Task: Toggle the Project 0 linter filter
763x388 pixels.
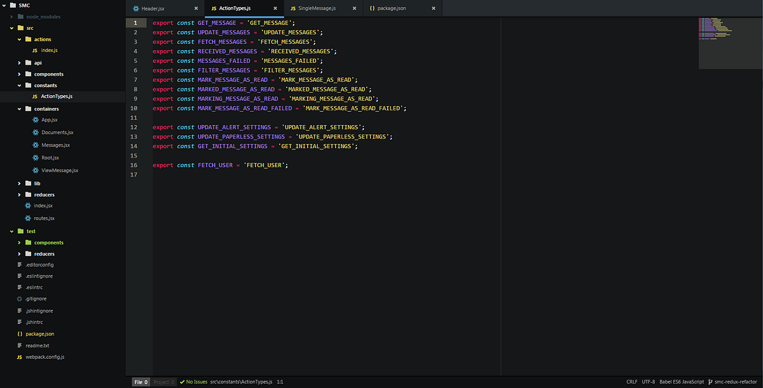Action: [x=163, y=382]
